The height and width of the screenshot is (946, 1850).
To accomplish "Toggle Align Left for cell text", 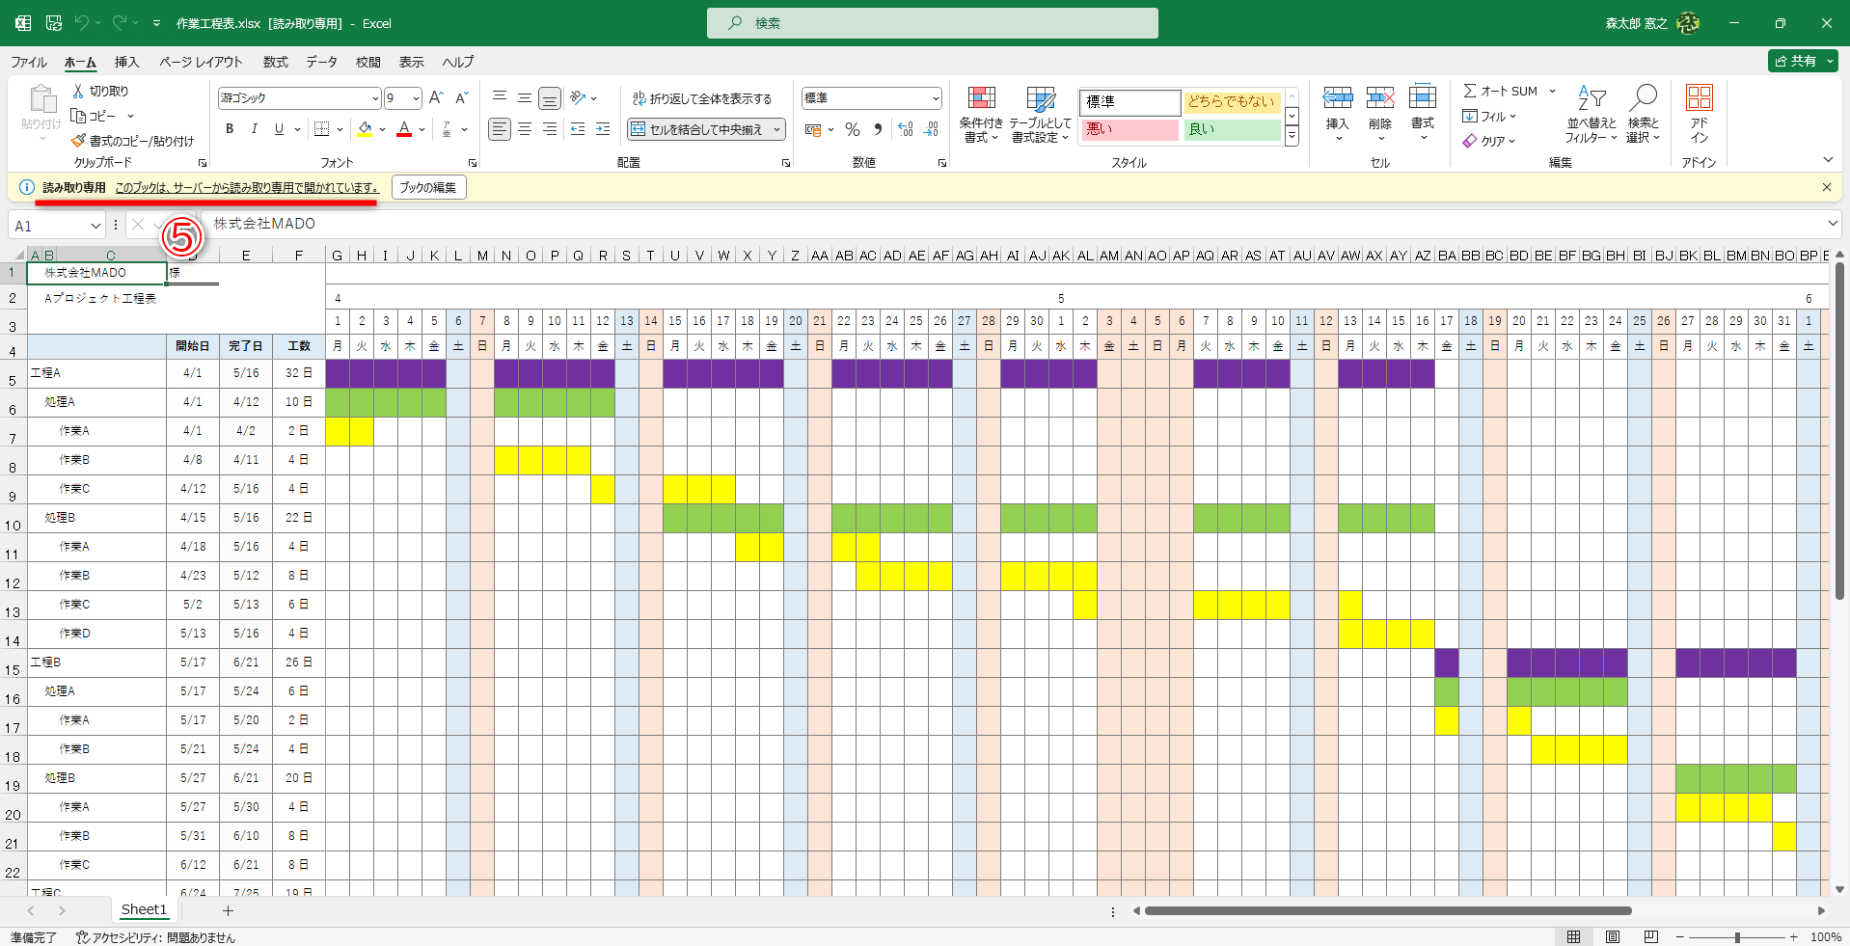I will pyautogui.click(x=499, y=129).
